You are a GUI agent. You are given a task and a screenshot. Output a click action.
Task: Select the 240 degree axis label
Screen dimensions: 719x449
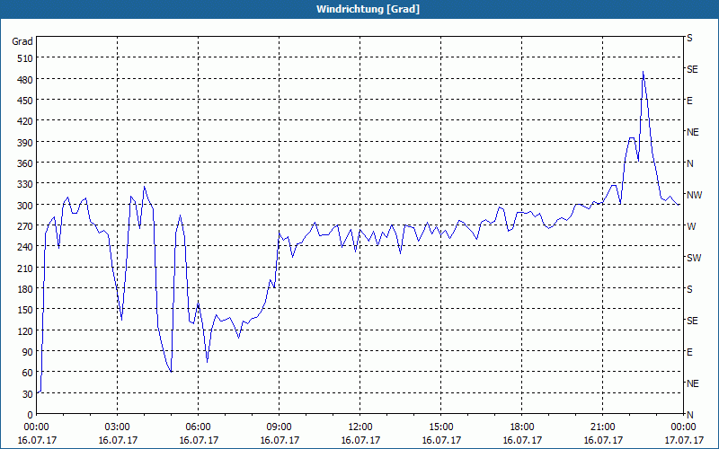coord(25,247)
